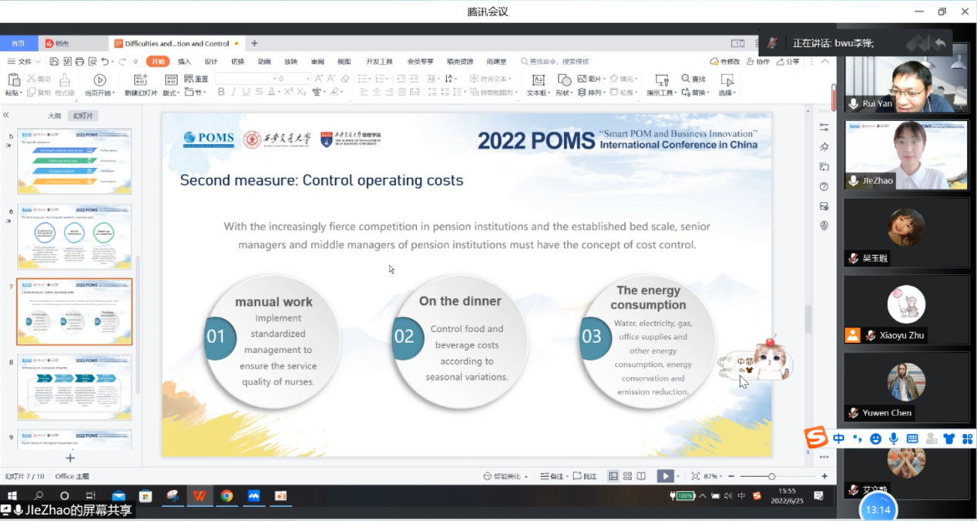Screen dimensions: 977x521
Task: Start slideshow with status bar play button
Action: coord(664,476)
